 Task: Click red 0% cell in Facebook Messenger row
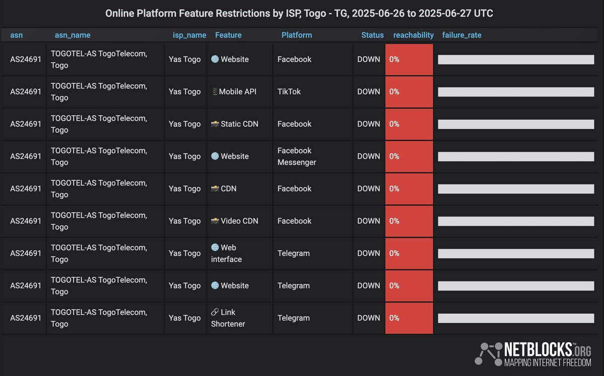click(x=409, y=156)
